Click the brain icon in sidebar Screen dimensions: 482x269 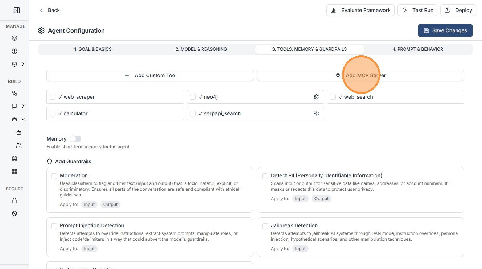pos(15,51)
